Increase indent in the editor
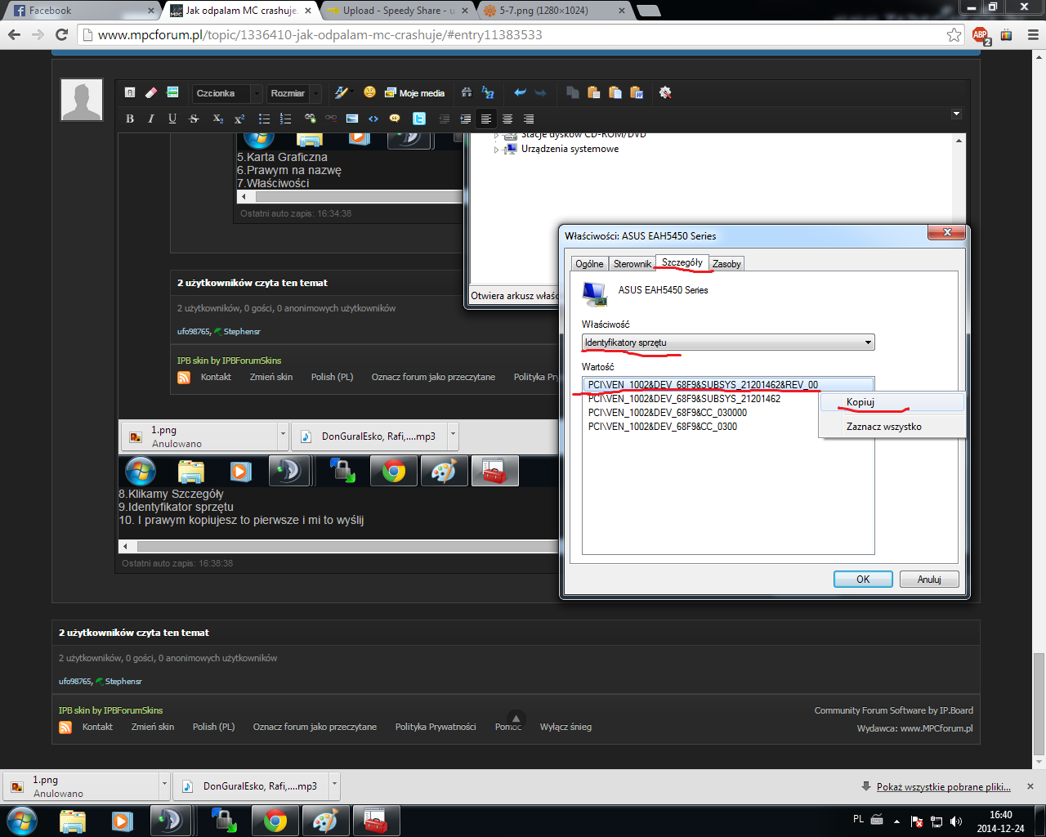This screenshot has height=837, width=1046. (x=465, y=119)
